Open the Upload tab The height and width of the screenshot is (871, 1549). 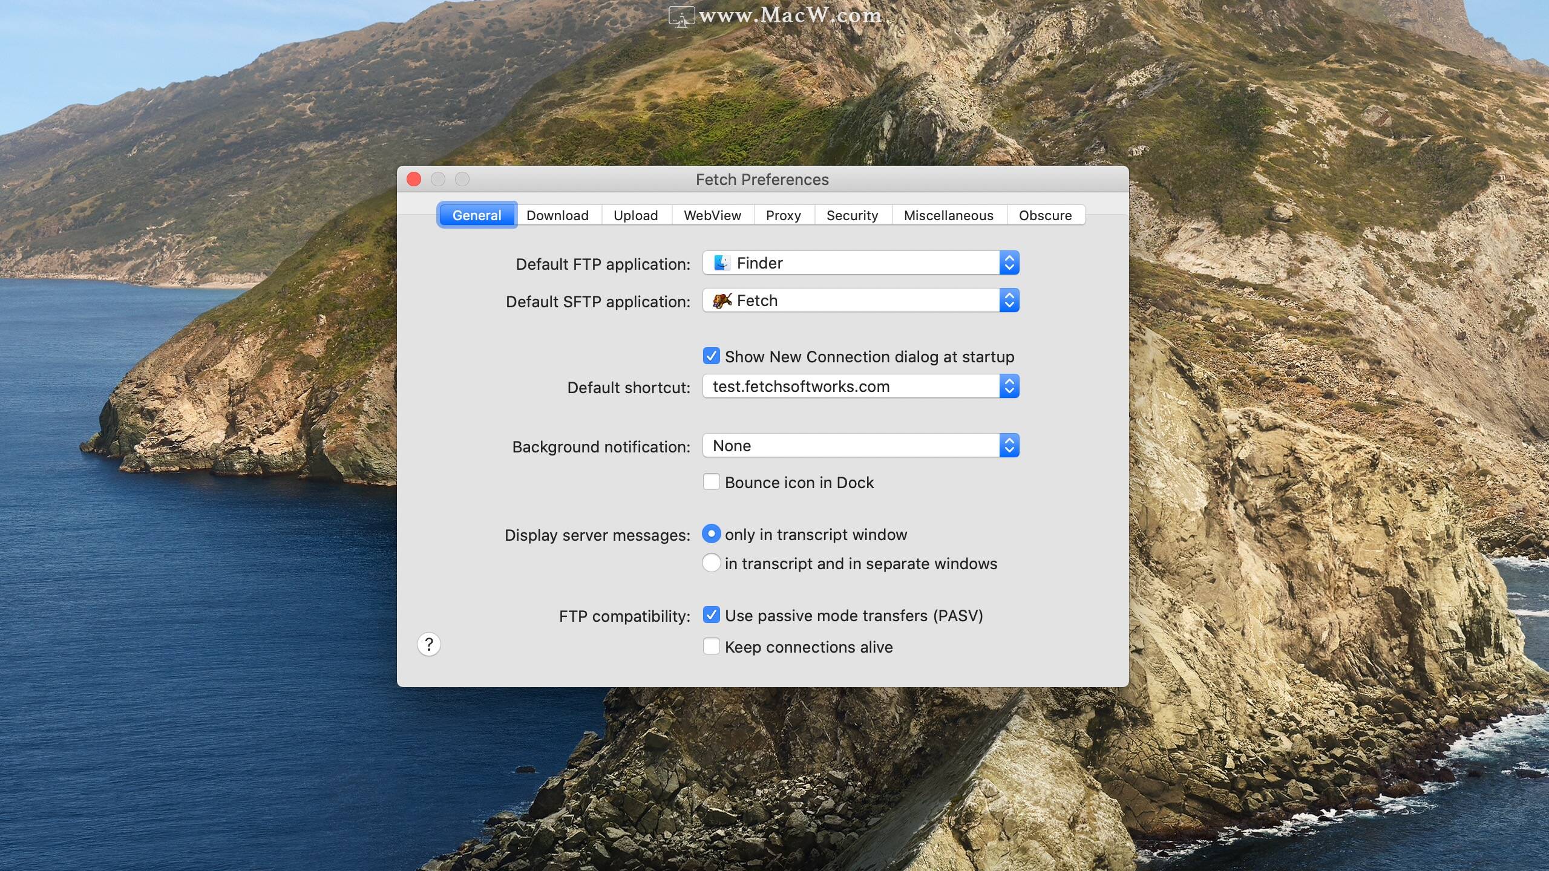coord(635,215)
